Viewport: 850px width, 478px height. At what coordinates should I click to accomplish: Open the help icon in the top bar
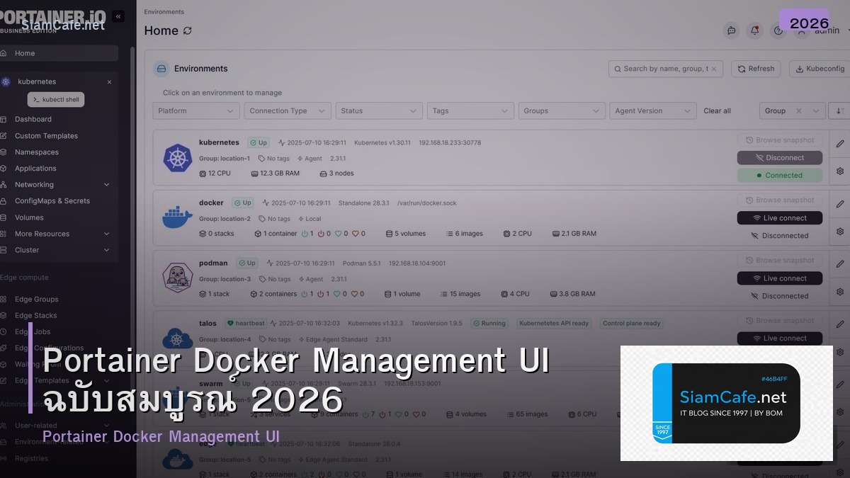778,30
